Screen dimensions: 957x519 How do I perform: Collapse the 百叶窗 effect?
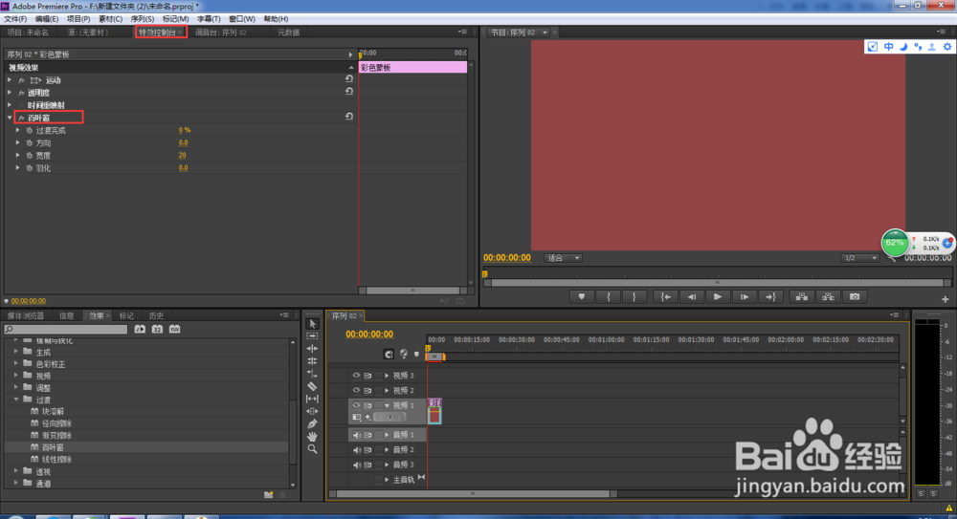tap(10, 118)
